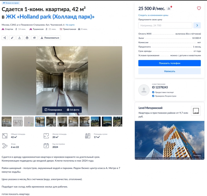Click the Level logo in the ad
207x196 pixels.
coord(196,111)
